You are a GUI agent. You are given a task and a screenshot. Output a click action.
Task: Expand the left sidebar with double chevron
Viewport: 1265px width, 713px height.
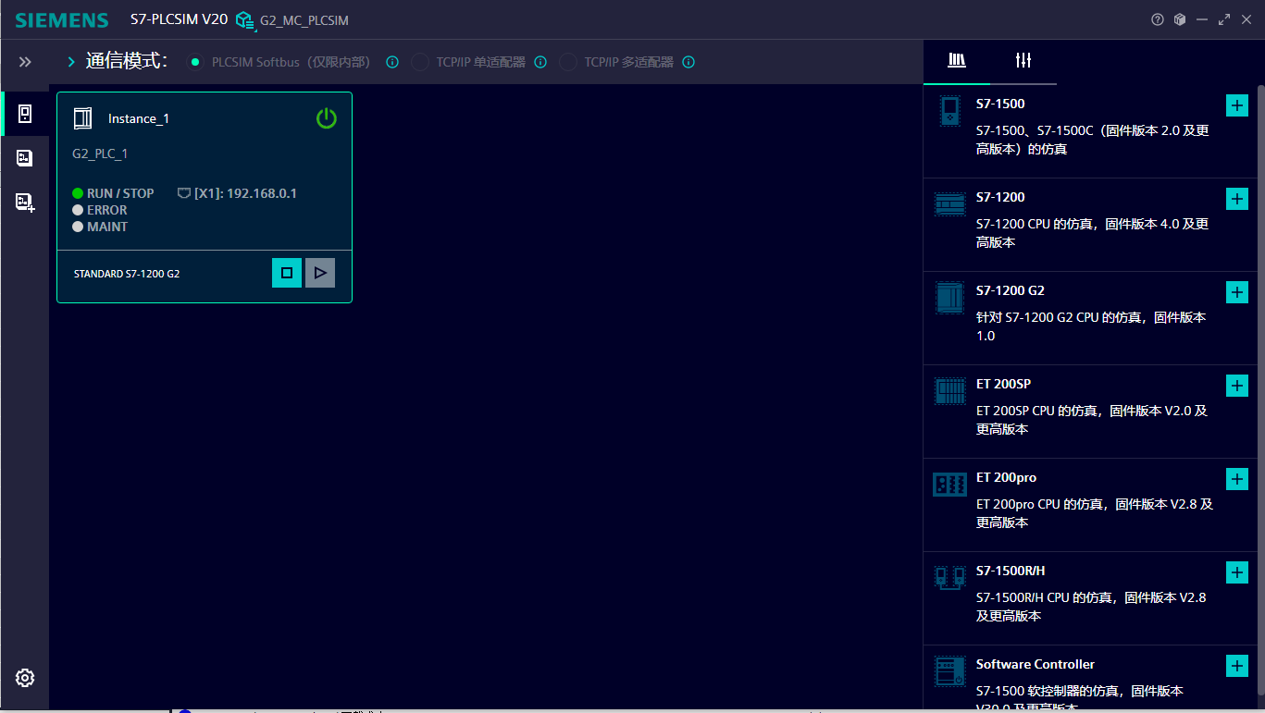pos(25,62)
